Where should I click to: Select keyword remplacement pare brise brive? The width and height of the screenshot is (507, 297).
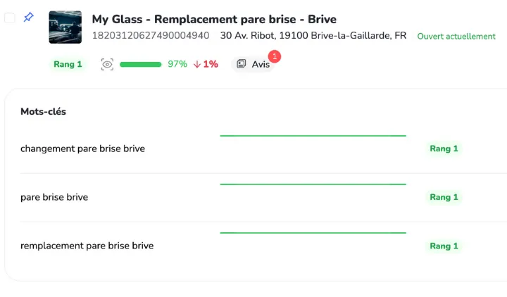87,246
